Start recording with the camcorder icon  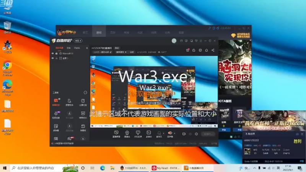[184, 134]
